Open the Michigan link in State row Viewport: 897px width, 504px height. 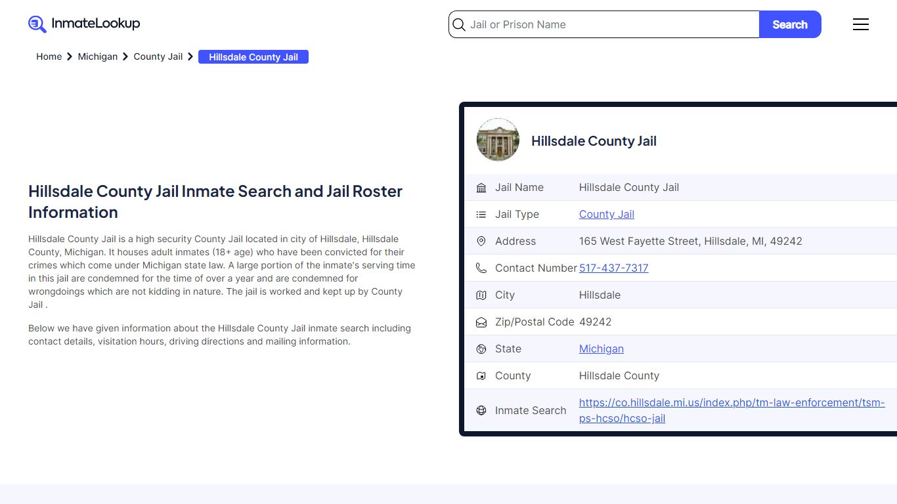(x=602, y=348)
